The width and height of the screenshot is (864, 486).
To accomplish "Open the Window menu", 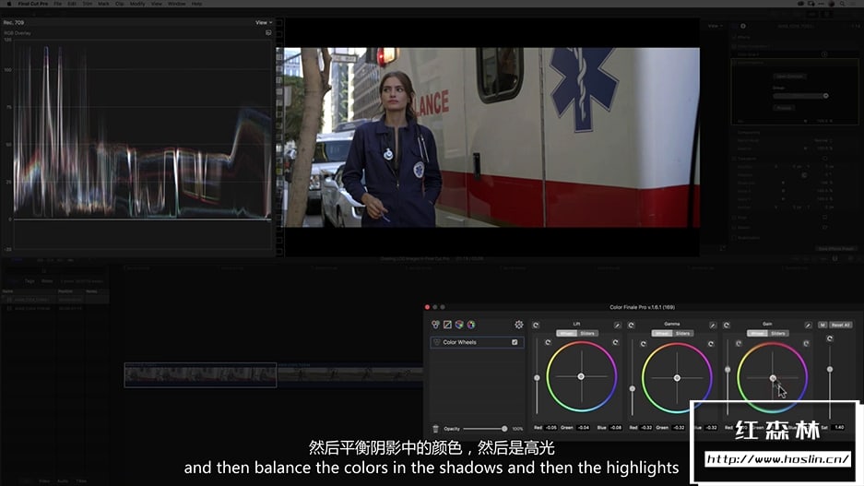I will [176, 4].
